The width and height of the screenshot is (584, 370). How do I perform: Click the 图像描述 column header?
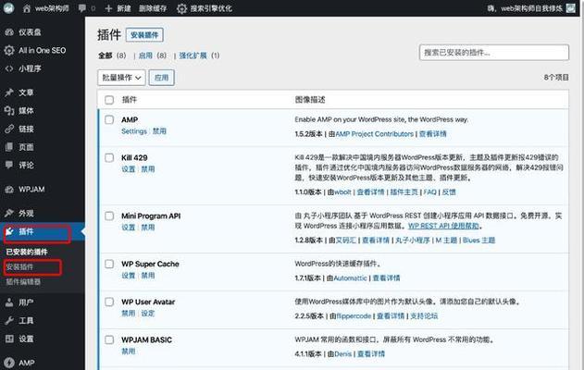click(x=310, y=100)
